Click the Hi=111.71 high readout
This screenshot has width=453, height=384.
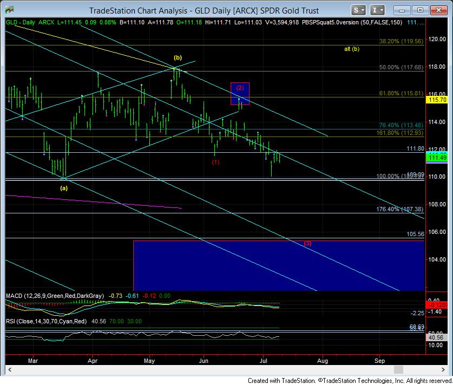tap(218, 22)
